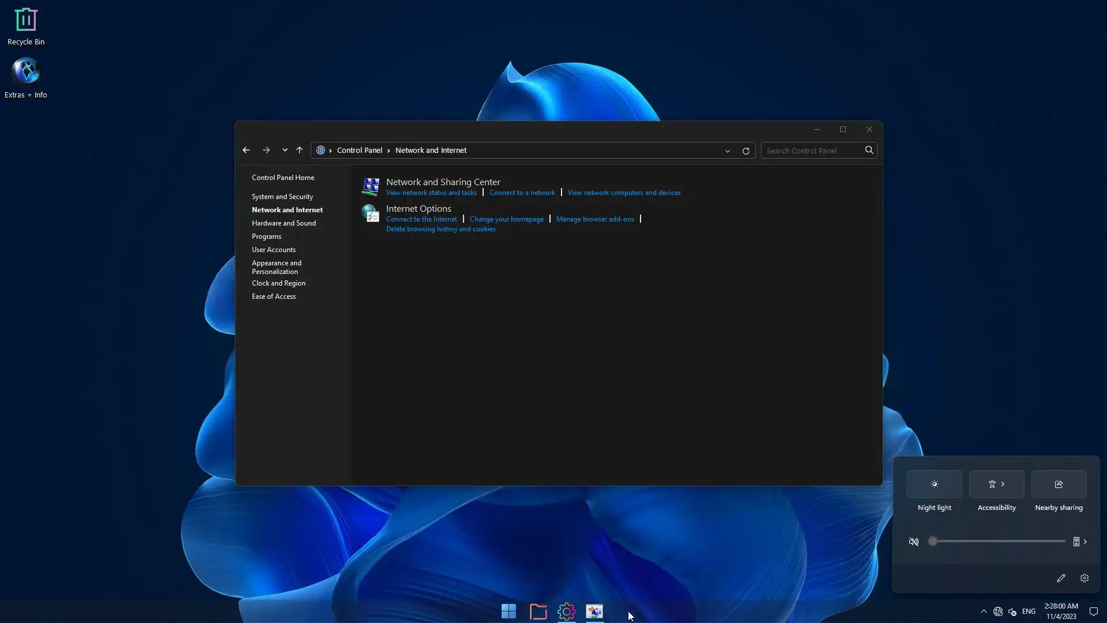Select Hardware and Sound in sidebar

[284, 223]
